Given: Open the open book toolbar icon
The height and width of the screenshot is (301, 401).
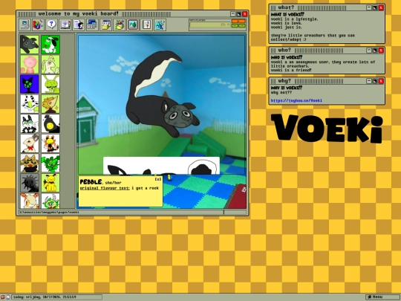Looking at the screenshot, I should (x=65, y=25).
